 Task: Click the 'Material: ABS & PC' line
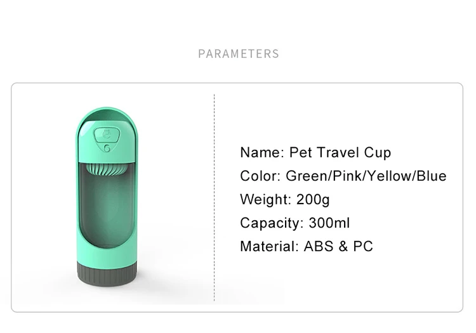tap(307, 246)
